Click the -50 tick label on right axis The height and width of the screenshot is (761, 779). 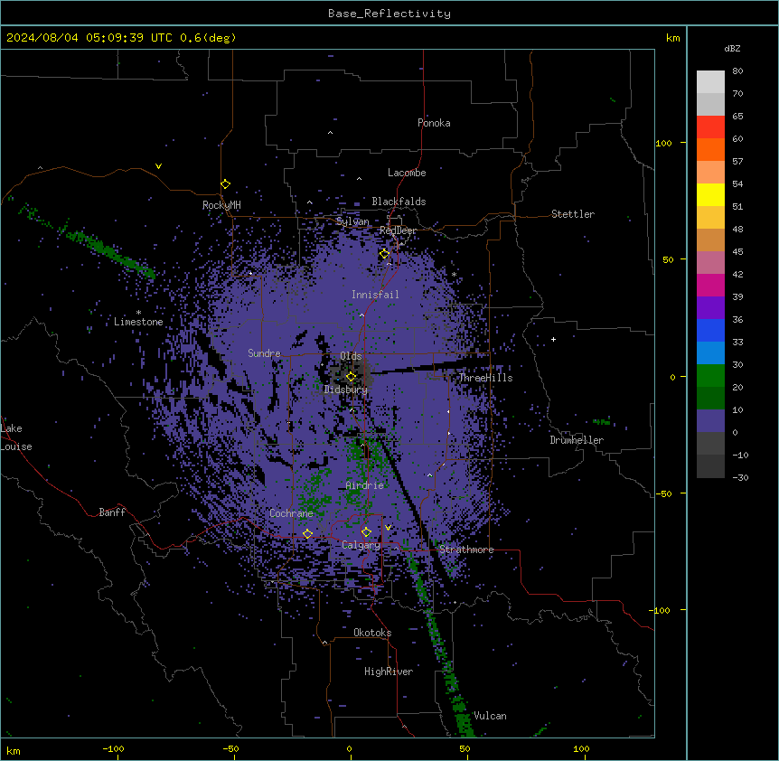pos(663,493)
